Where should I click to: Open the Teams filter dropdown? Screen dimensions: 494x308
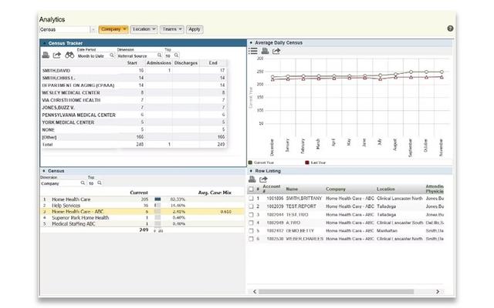171,29
